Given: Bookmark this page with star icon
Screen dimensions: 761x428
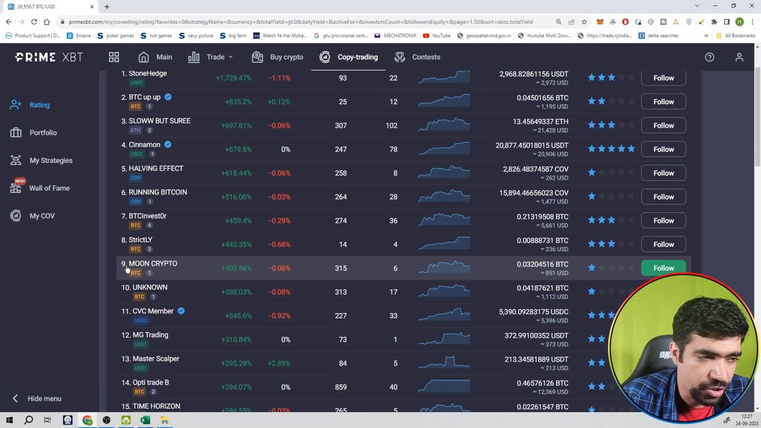Looking at the screenshot, I should pos(584,22).
